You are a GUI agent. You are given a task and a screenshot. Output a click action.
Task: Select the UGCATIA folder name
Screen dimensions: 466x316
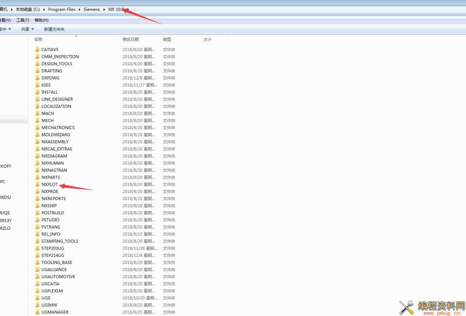(50, 284)
